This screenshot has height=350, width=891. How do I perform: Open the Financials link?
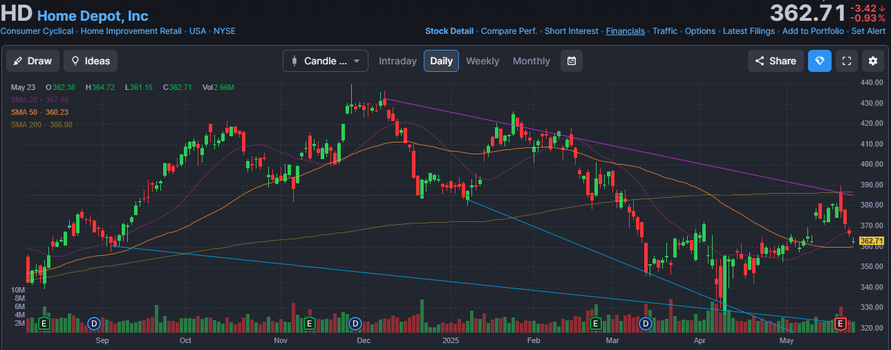tap(625, 31)
